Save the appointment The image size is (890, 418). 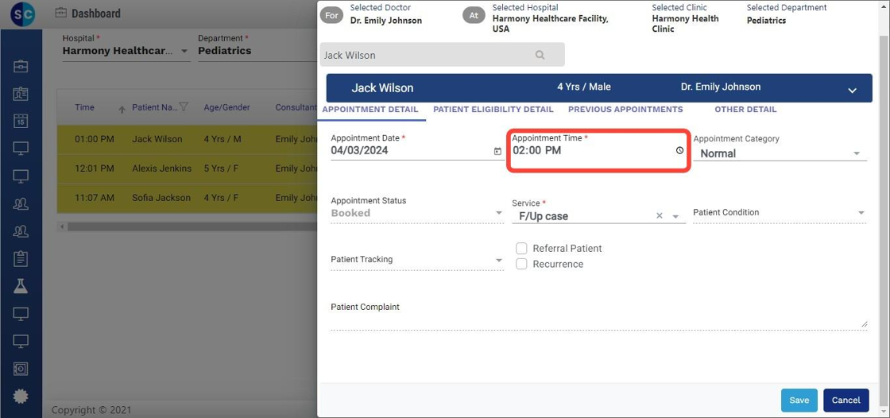point(799,401)
